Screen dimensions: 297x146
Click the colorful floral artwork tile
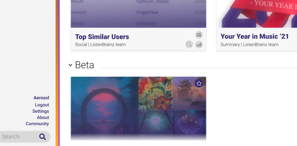pyautogui.click(x=156, y=94)
